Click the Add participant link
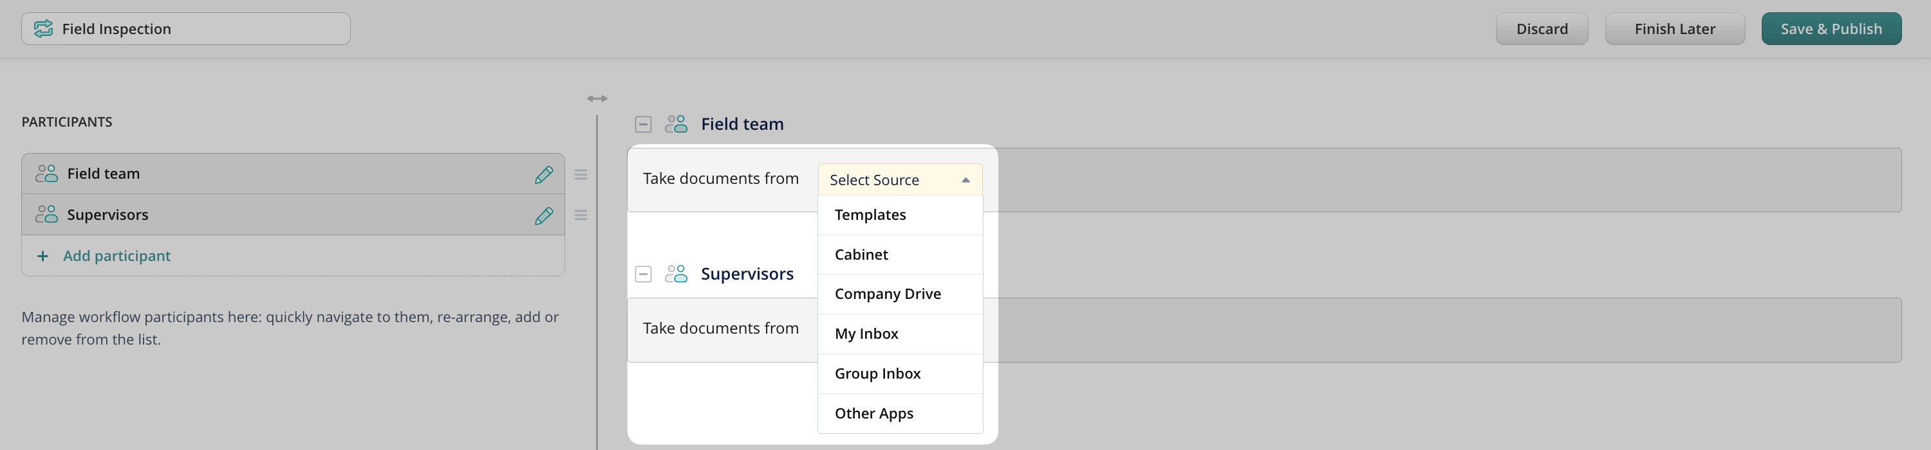 click(117, 256)
